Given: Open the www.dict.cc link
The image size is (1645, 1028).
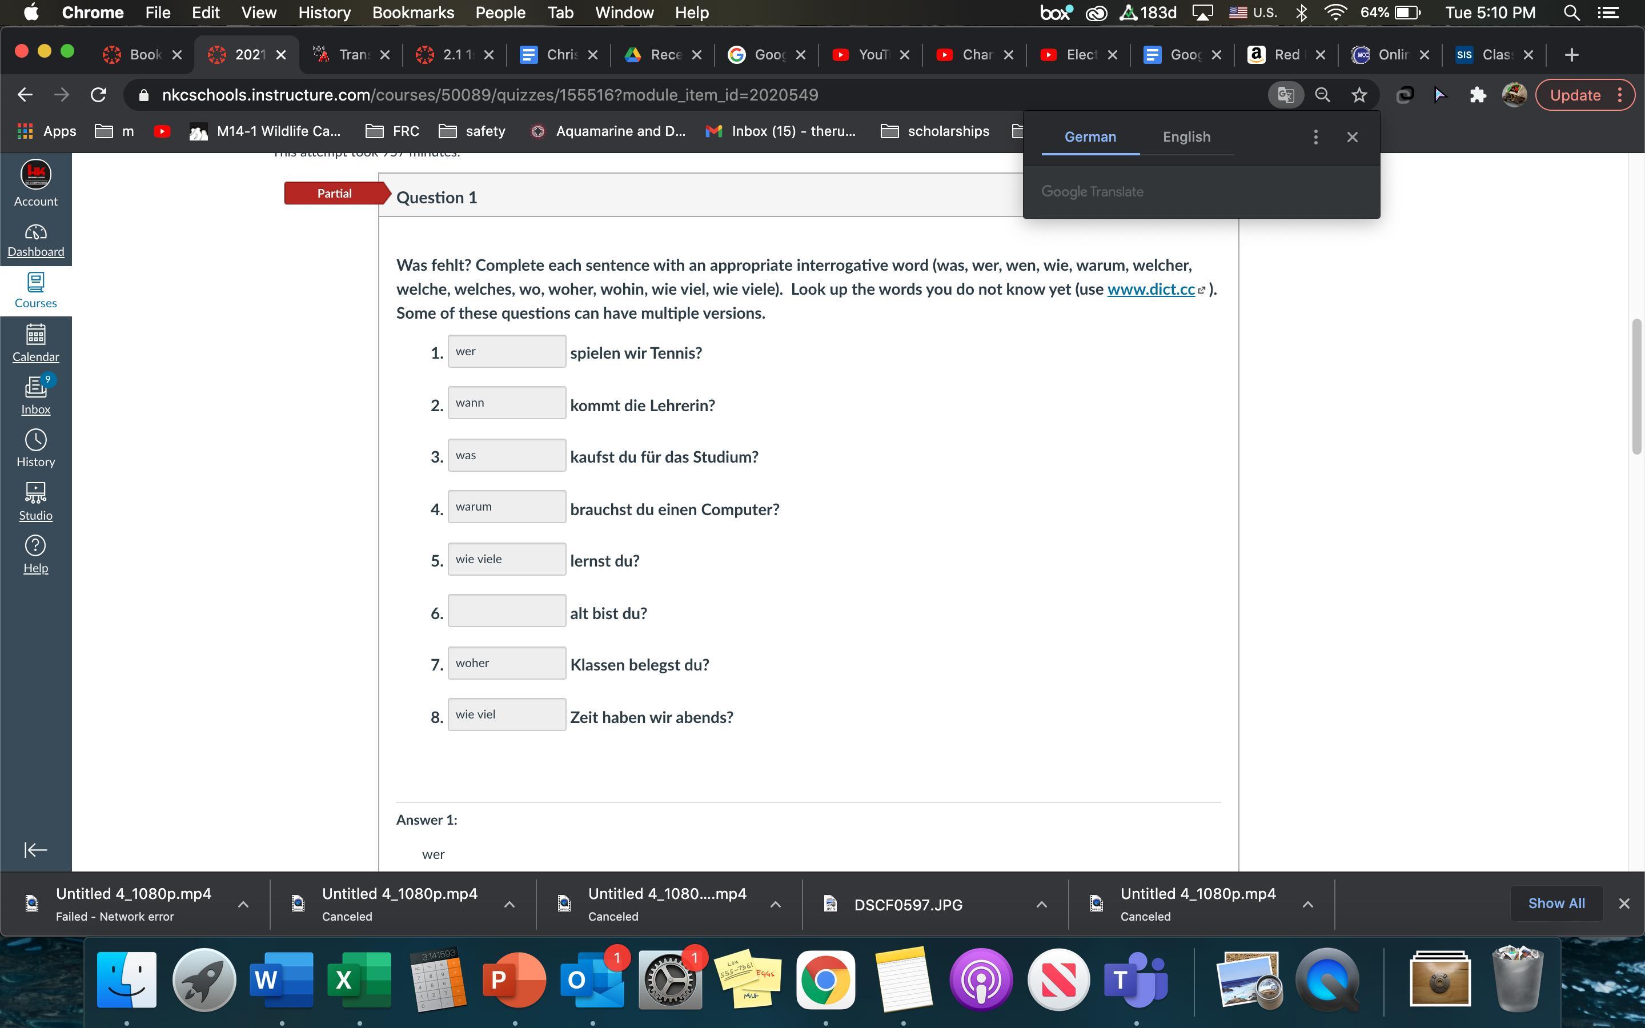Looking at the screenshot, I should pyautogui.click(x=1151, y=289).
